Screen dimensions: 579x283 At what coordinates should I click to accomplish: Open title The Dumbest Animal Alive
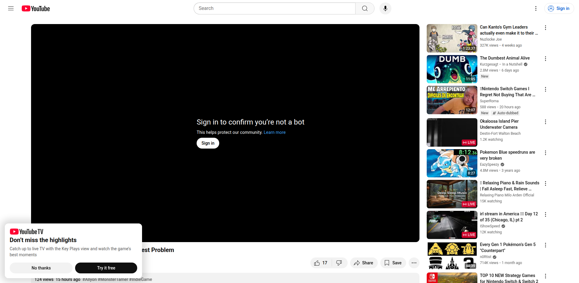pyautogui.click(x=505, y=58)
